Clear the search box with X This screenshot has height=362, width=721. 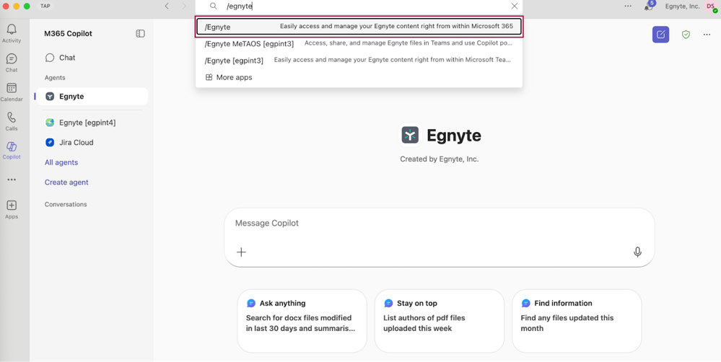coord(515,6)
